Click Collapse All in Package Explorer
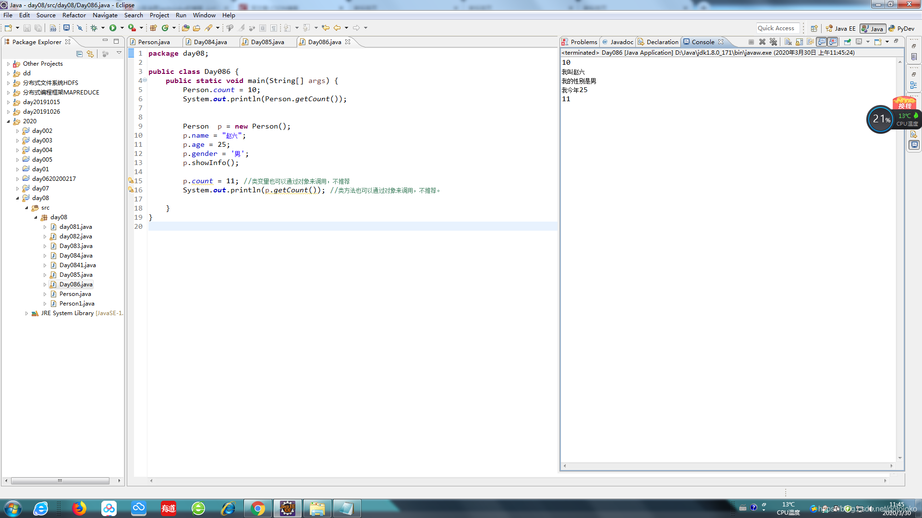This screenshot has height=518, width=922. click(x=79, y=54)
